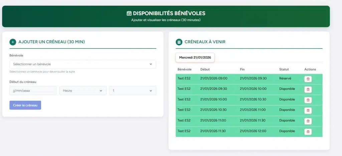Open the Heure dropdown

point(83,90)
